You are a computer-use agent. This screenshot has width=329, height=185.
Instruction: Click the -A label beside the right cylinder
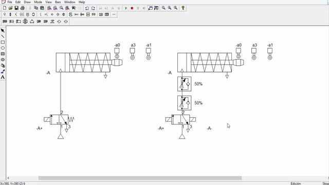coord(170,73)
